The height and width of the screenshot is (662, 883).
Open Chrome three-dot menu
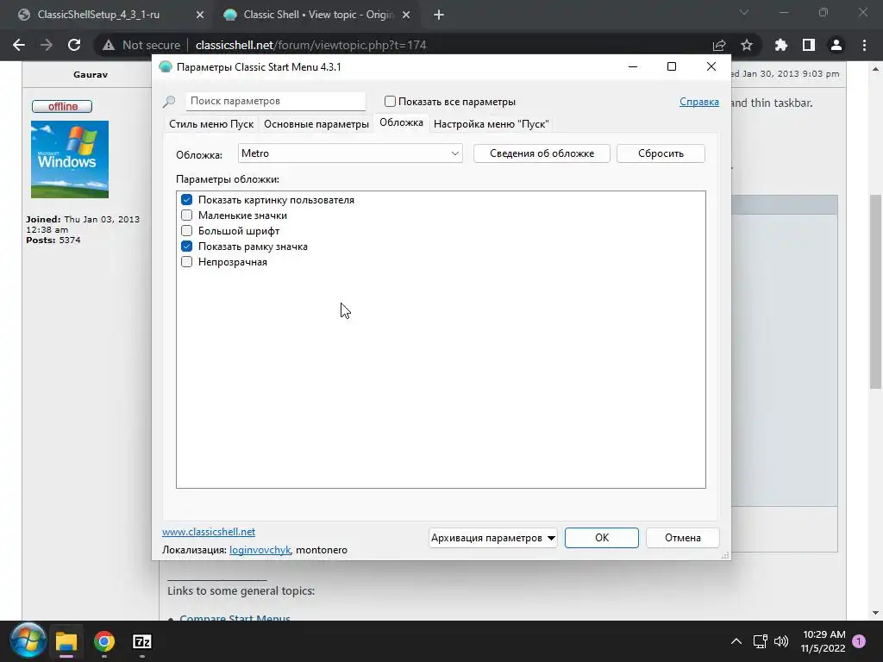(x=864, y=45)
